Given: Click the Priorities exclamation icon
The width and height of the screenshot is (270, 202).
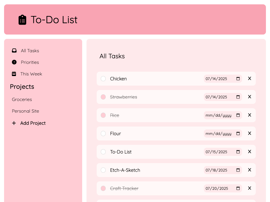Looking at the screenshot, I should pos(14,62).
